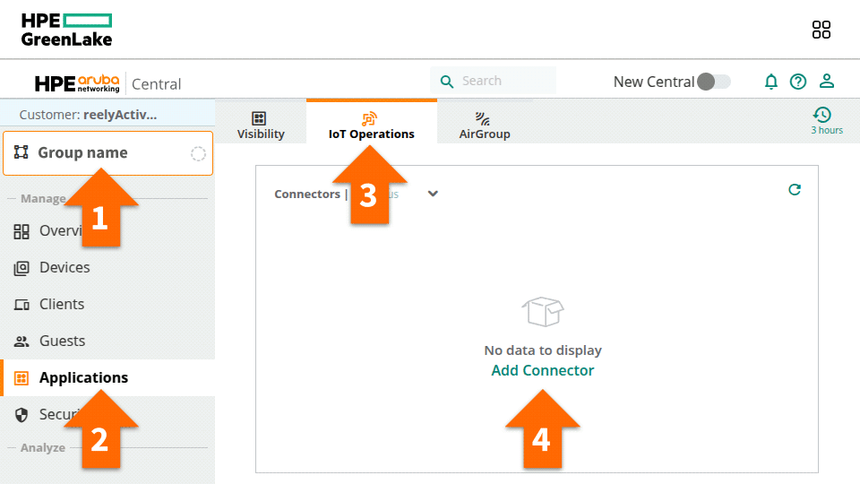Open the help question mark icon
The width and height of the screenshot is (860, 484).
click(x=798, y=82)
